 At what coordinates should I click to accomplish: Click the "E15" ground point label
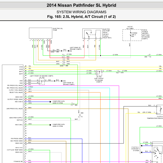coord(64,81)
